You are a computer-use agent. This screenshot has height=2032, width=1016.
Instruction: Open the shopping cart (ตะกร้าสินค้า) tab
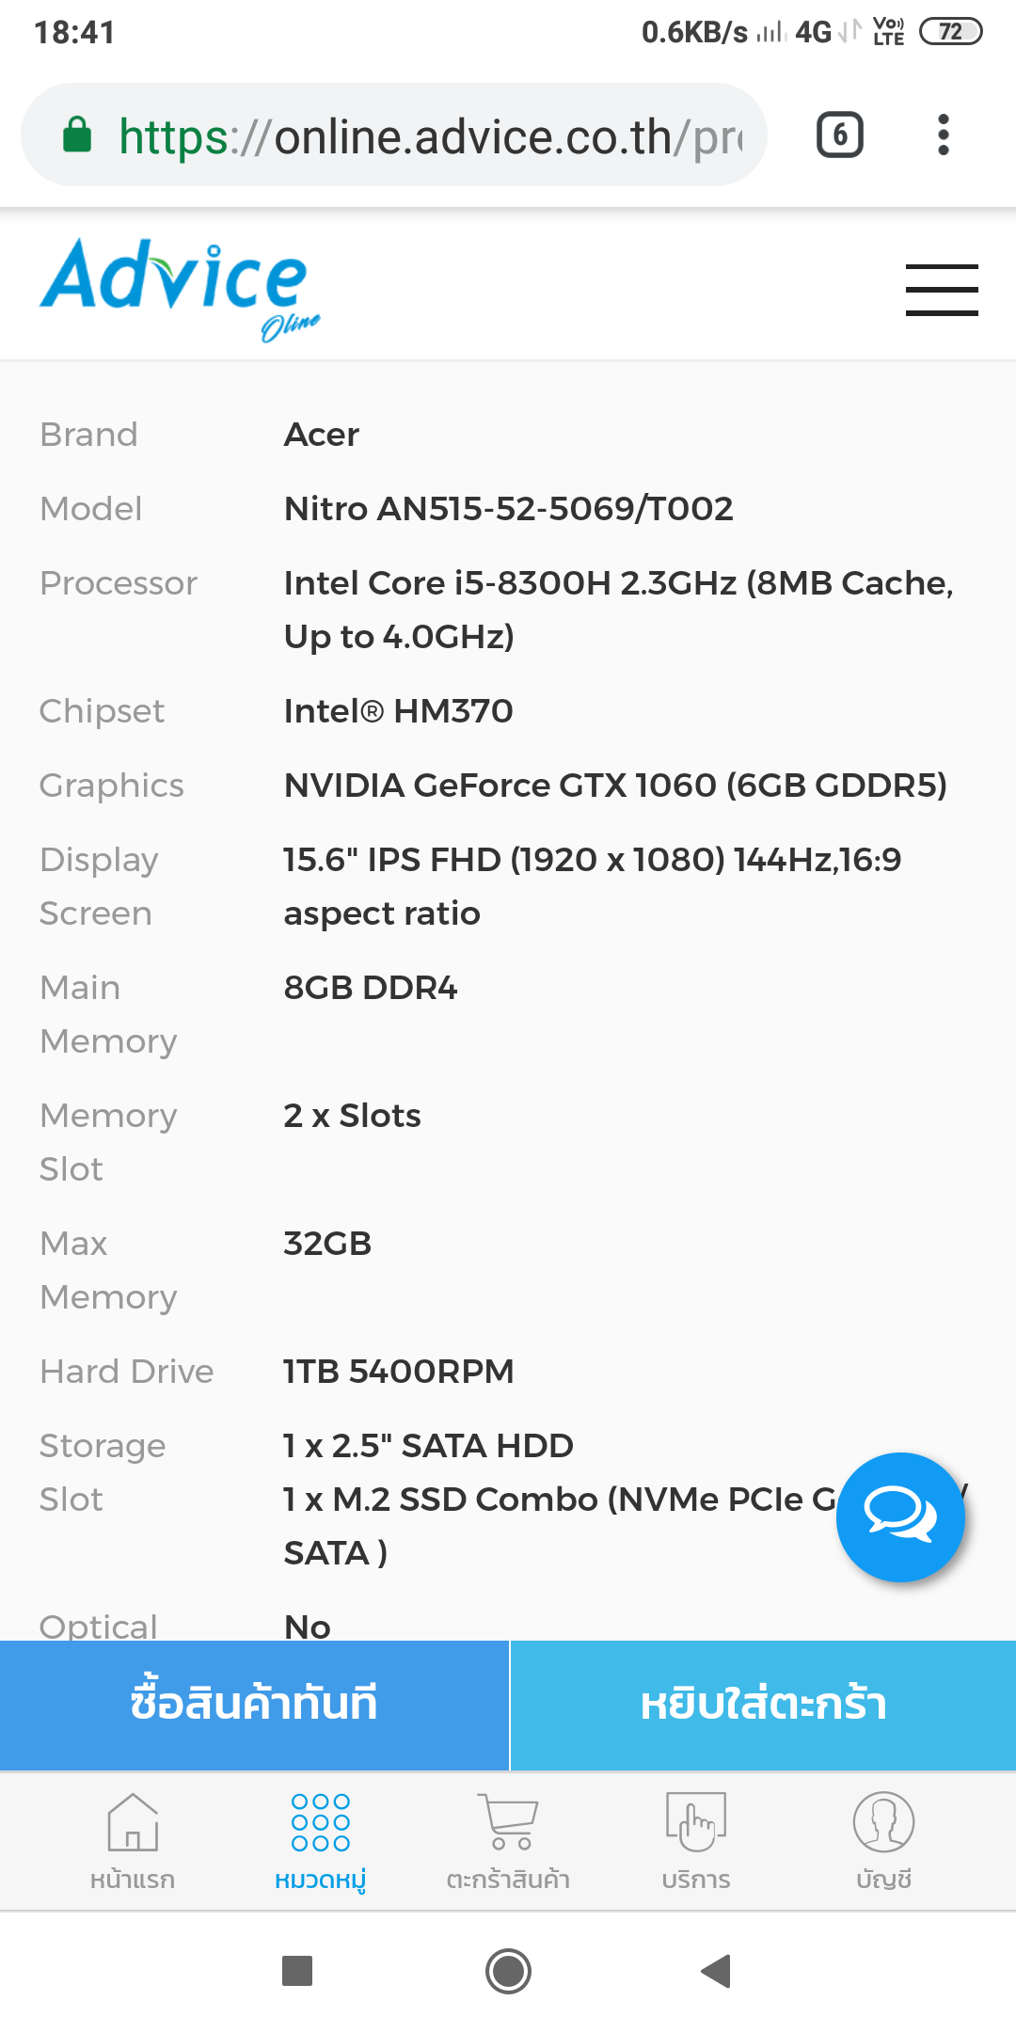[508, 1841]
